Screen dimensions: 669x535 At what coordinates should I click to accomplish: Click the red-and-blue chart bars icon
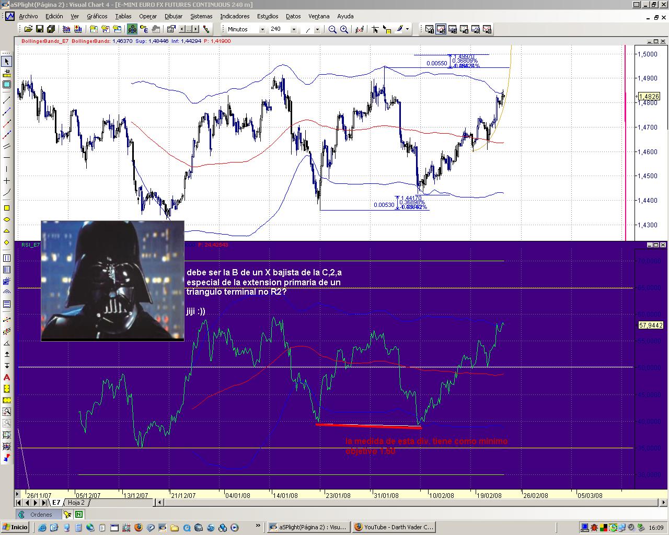tap(66, 29)
